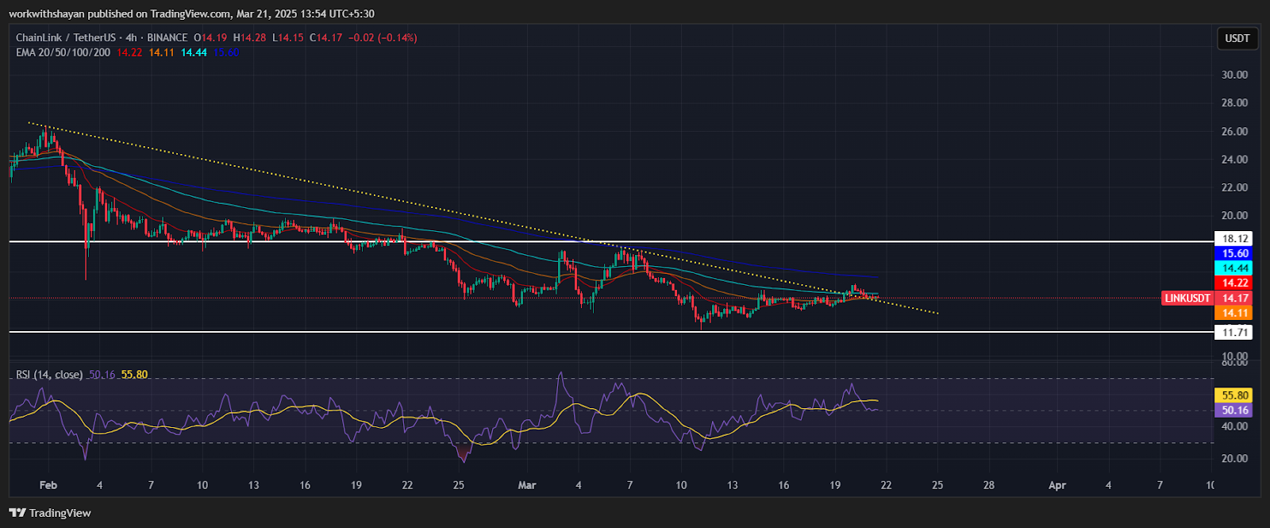The image size is (1270, 528).
Task: Click the RSI (14, close) indicator legend
Action: (49, 375)
